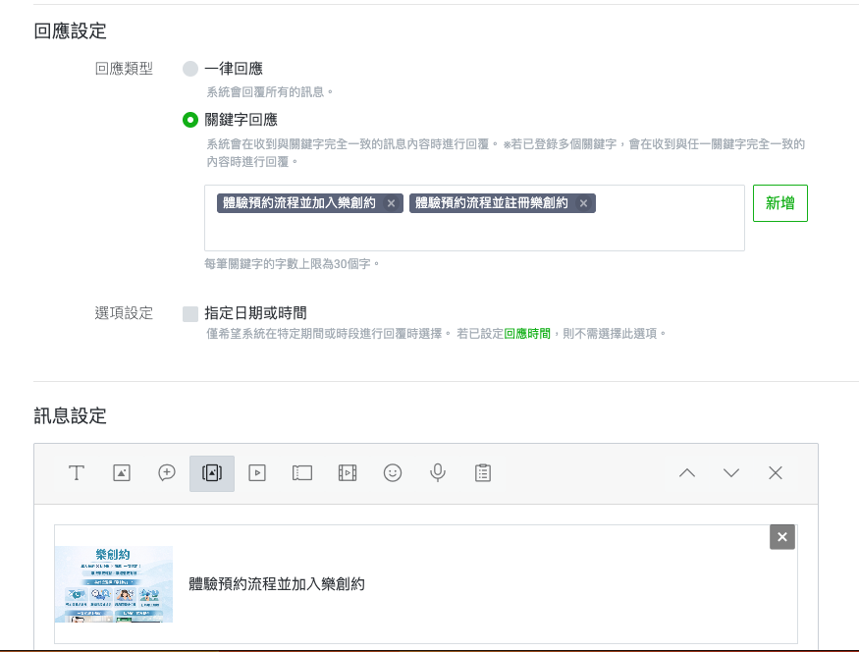The height and width of the screenshot is (652, 859).
Task: Choose the 關鍵字回應 radio option
Action: pyautogui.click(x=190, y=120)
